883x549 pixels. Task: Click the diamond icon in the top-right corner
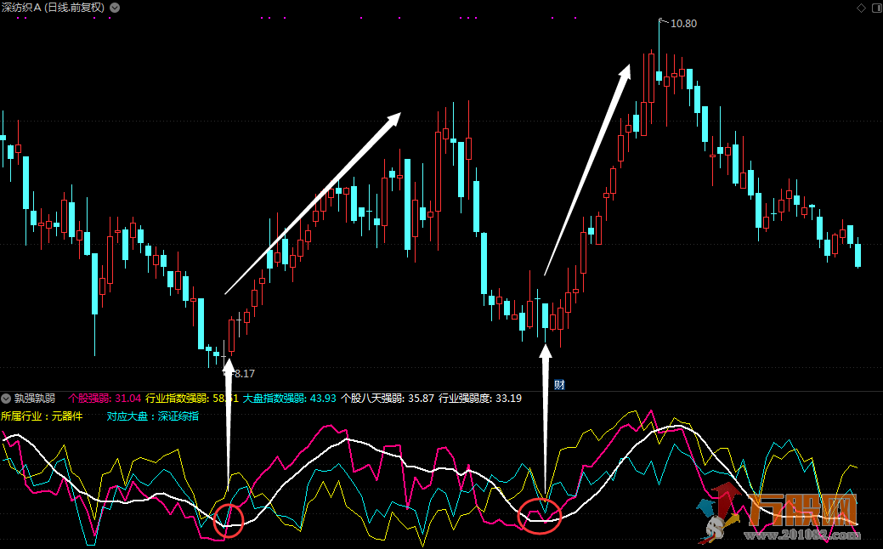click(x=860, y=8)
